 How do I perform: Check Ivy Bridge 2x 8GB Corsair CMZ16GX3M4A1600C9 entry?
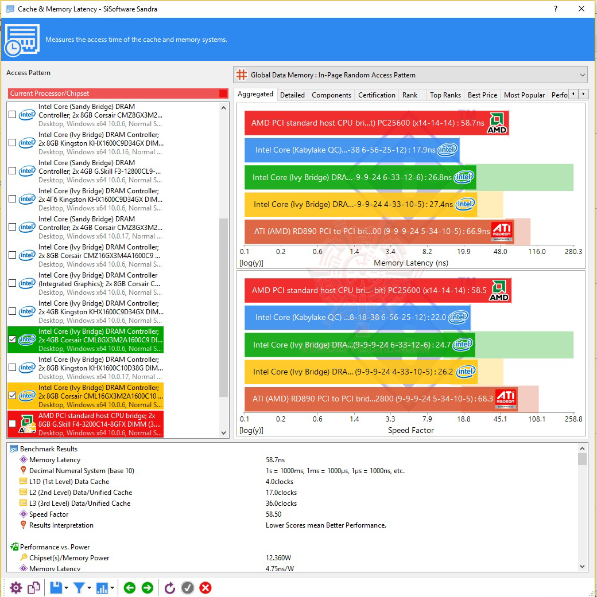point(12,255)
